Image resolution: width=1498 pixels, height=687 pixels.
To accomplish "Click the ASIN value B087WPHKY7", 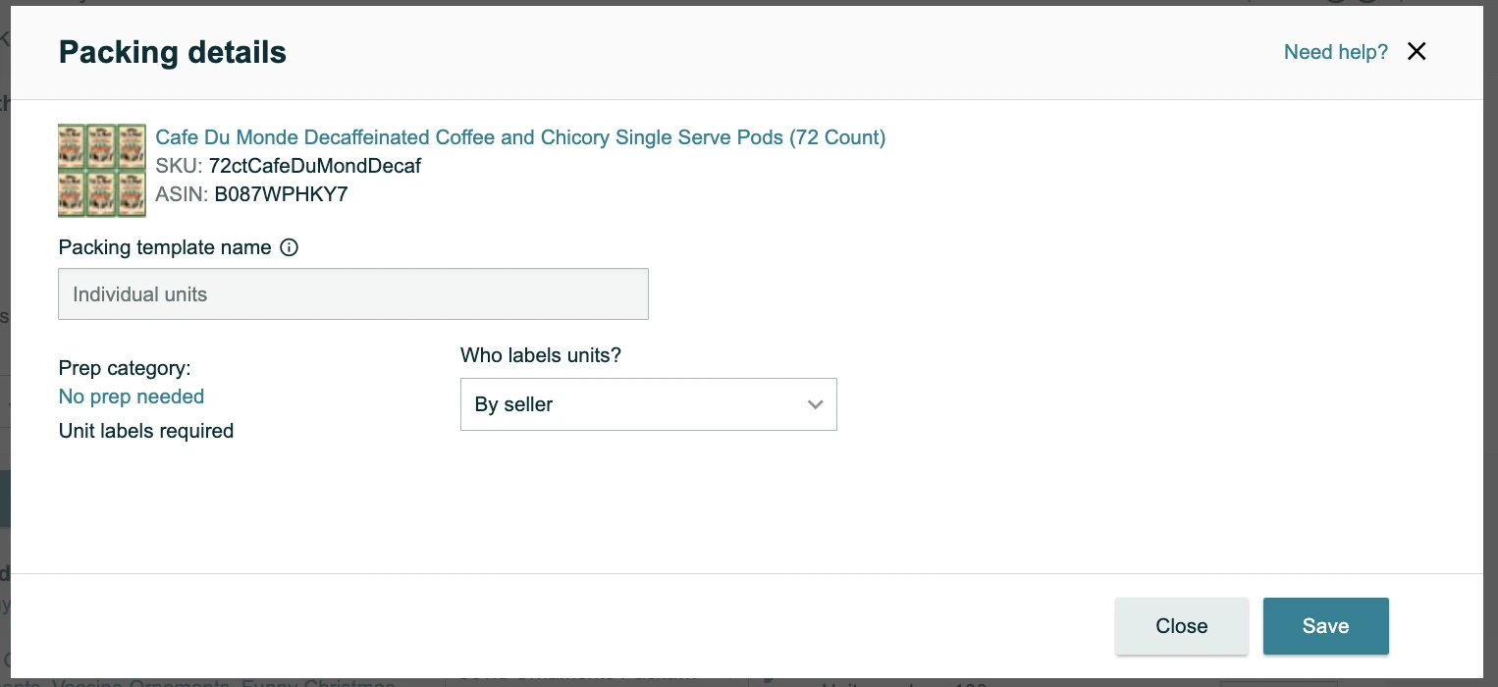I will pos(281,194).
